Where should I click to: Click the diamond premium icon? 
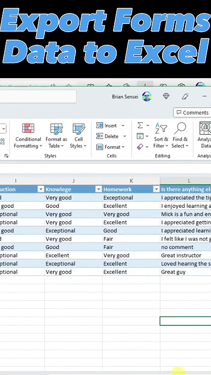click(166, 96)
